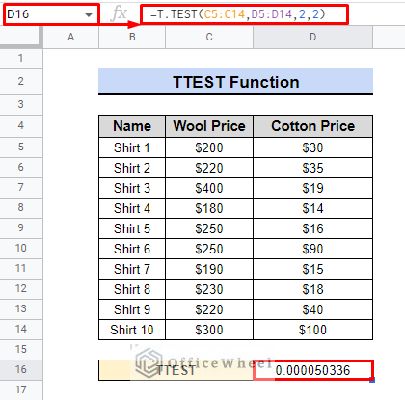Click the $18 cotton price cell
This screenshot has width=405, height=400.
coord(313,289)
